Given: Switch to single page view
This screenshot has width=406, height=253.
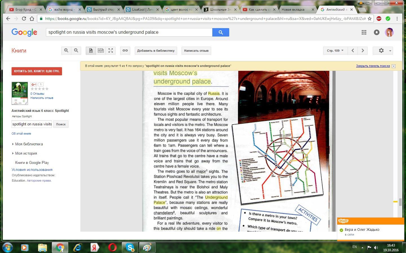Looking at the screenshot, I should (91, 51).
